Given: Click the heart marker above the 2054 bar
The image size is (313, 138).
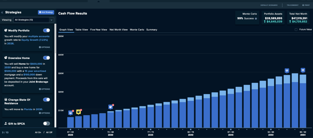Looking at the screenshot, I should coord(303,70).
